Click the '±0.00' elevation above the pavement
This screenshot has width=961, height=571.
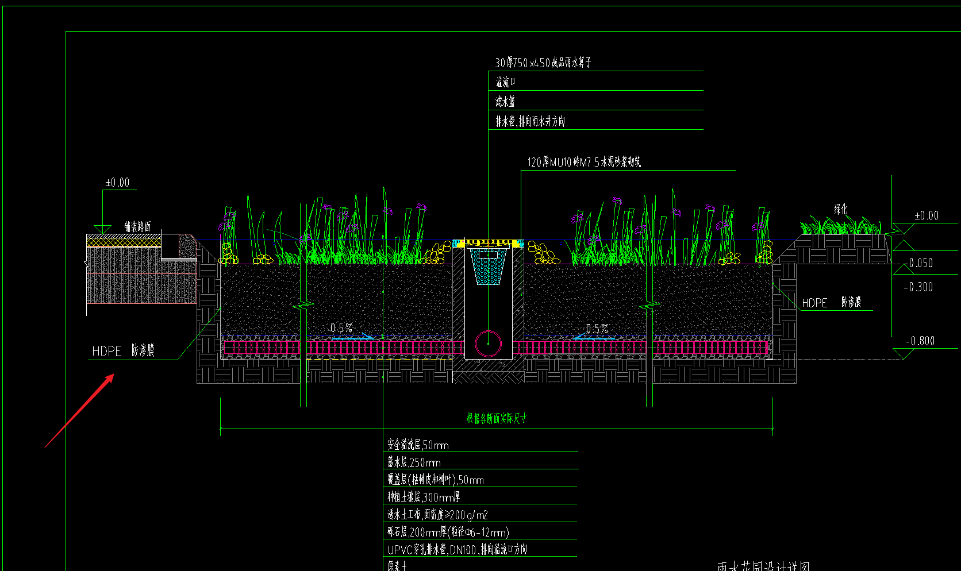point(117,183)
